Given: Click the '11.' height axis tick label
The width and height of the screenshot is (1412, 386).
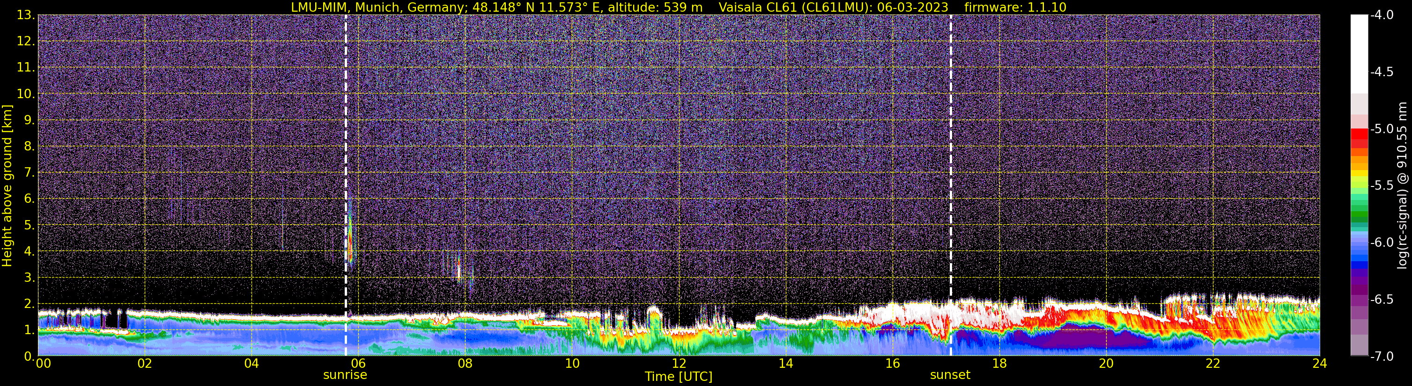Looking at the screenshot, I should pyautogui.click(x=26, y=68).
